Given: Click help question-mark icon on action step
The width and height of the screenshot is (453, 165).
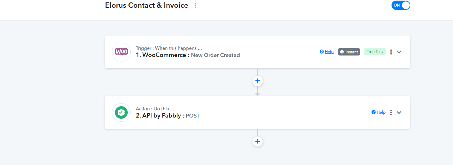Looking at the screenshot, I should pos(374,112).
